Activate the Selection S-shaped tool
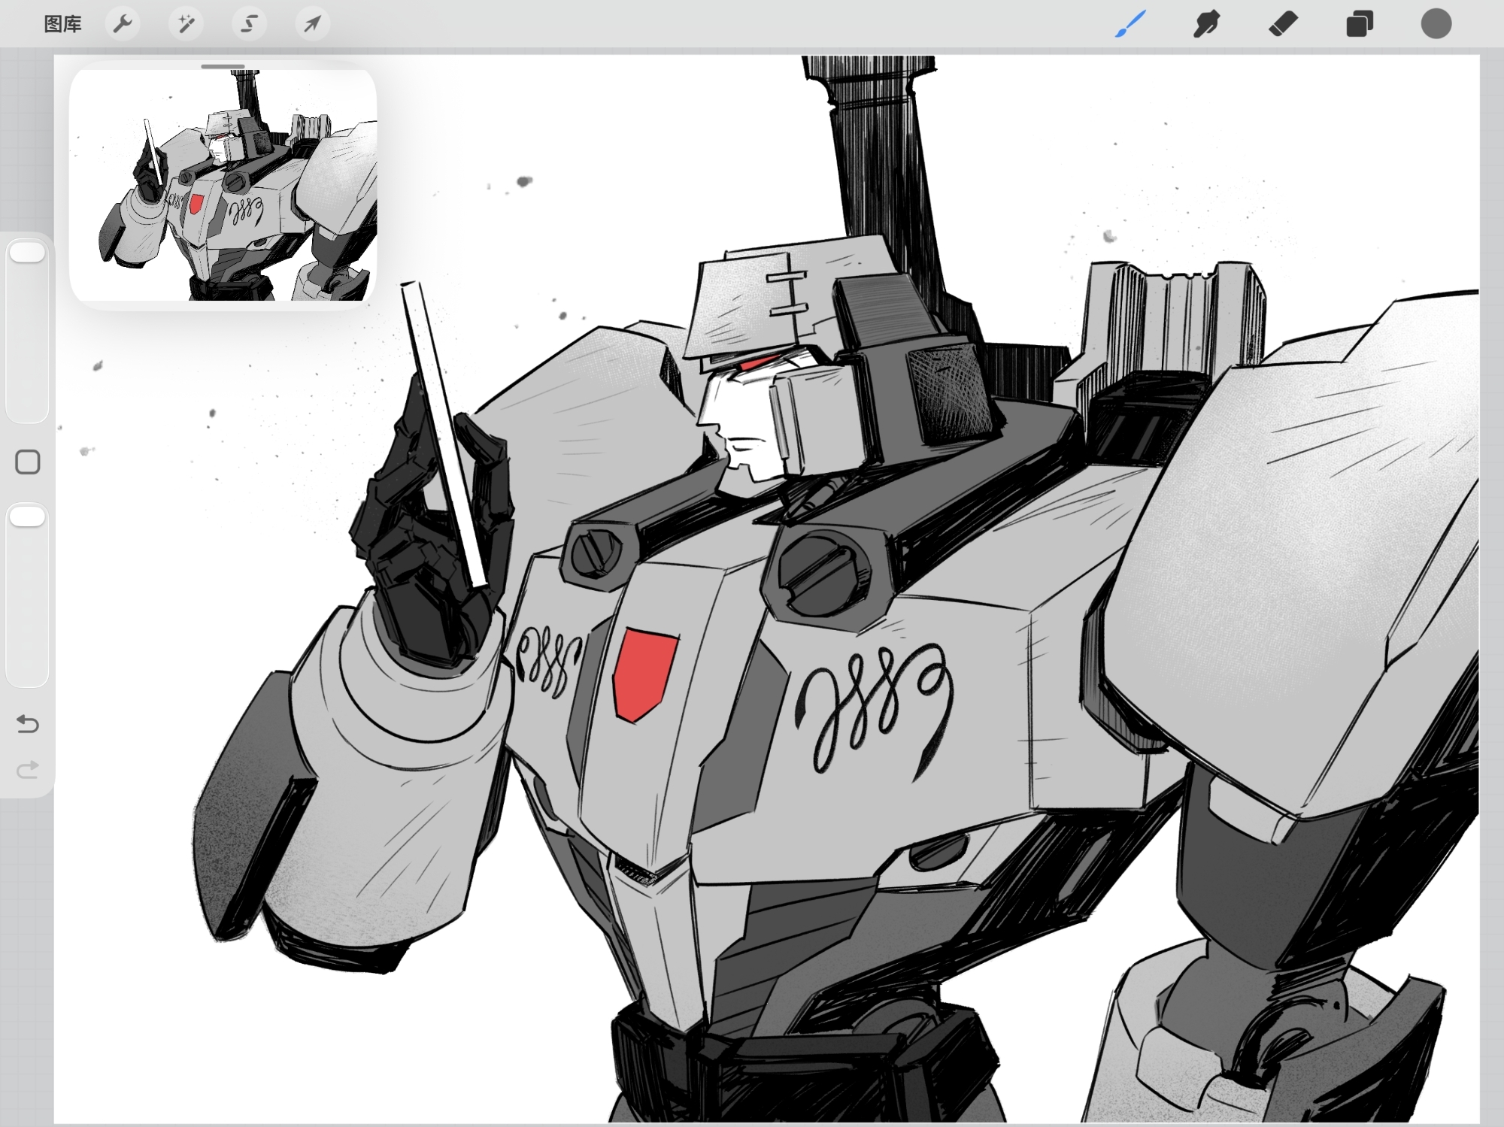 click(249, 24)
